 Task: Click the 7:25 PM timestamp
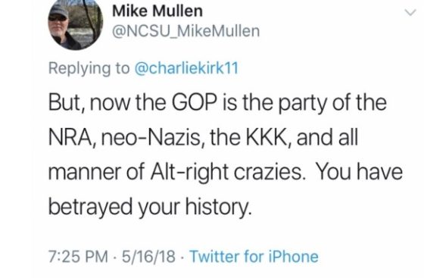coord(78,256)
